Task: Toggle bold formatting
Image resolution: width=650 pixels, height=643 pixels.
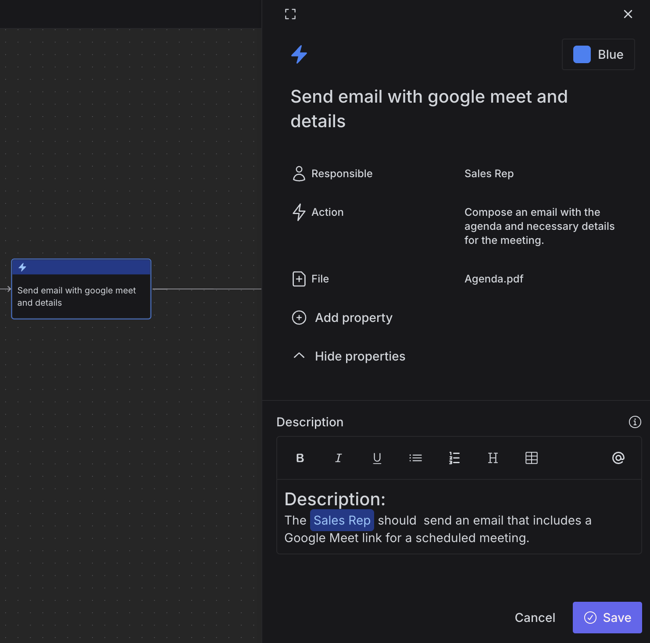Action: point(300,458)
